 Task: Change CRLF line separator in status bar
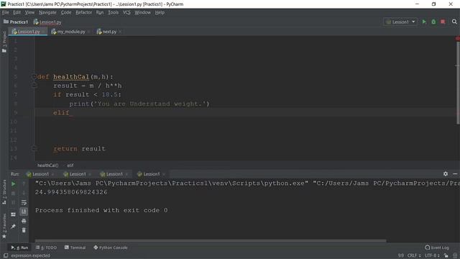(414, 255)
